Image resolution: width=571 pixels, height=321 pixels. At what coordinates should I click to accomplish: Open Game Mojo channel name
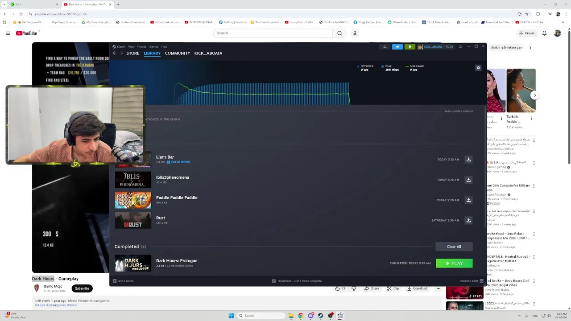point(53,286)
